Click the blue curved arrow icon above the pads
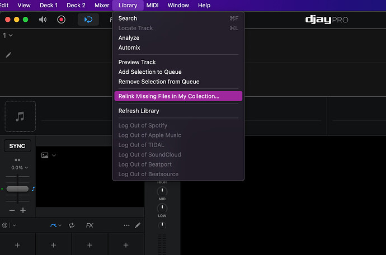Viewport: 386px width, 255px height. (x=53, y=225)
